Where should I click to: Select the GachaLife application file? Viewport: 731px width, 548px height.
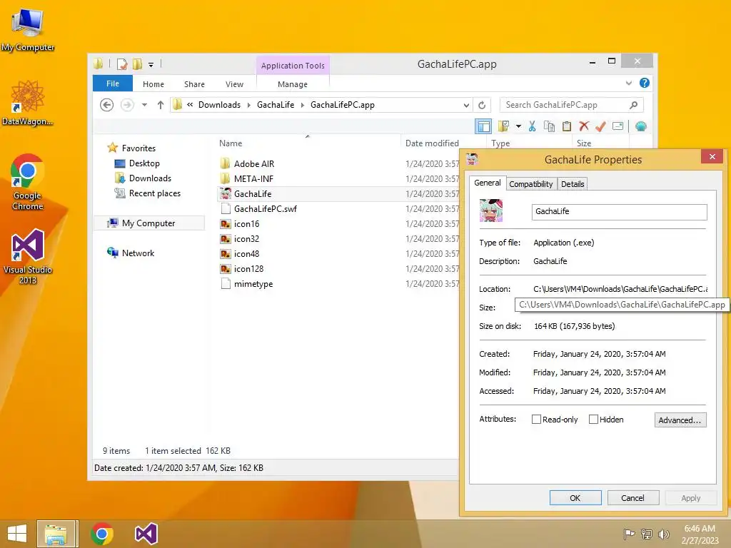pos(253,194)
